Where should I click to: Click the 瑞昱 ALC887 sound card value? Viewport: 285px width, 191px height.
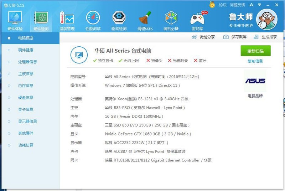click(x=145, y=151)
